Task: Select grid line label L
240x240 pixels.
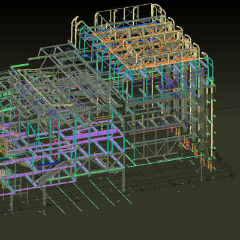Action: 155,188
